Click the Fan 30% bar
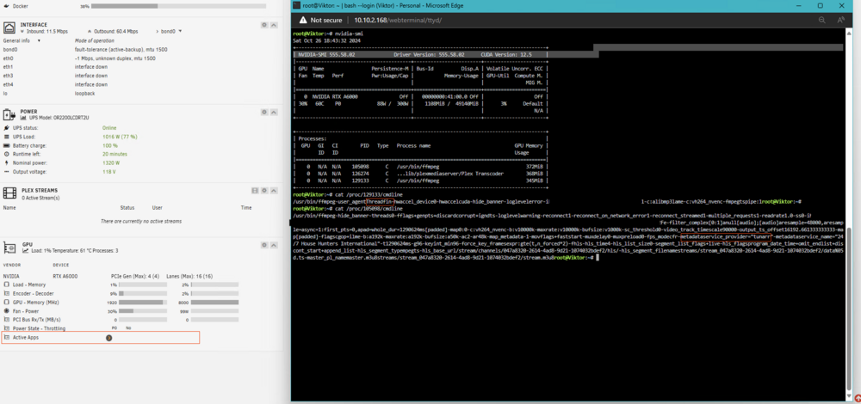 (143, 311)
